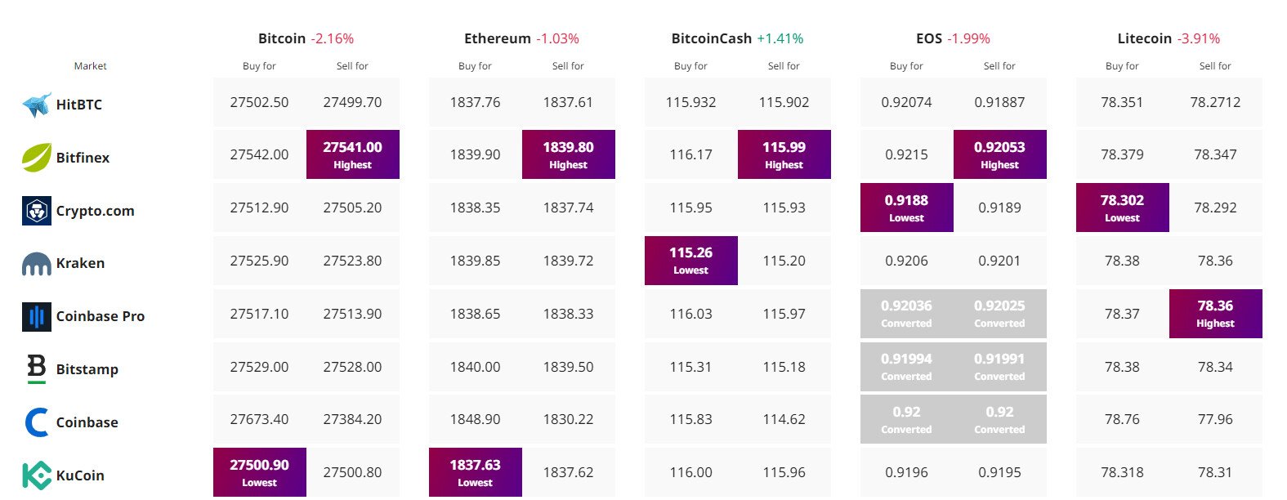Select the BitcoinCash column header
Screen dimensions: 1287x500
712,38
